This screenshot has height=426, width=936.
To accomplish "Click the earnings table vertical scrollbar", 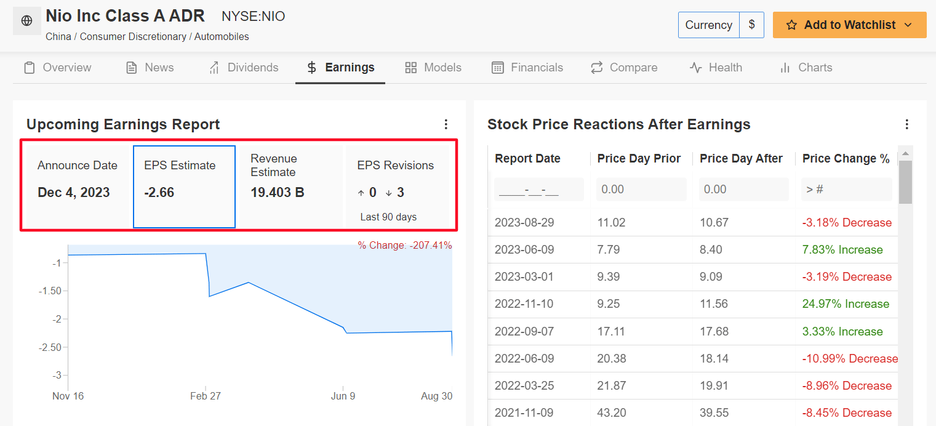I will pyautogui.click(x=905, y=182).
